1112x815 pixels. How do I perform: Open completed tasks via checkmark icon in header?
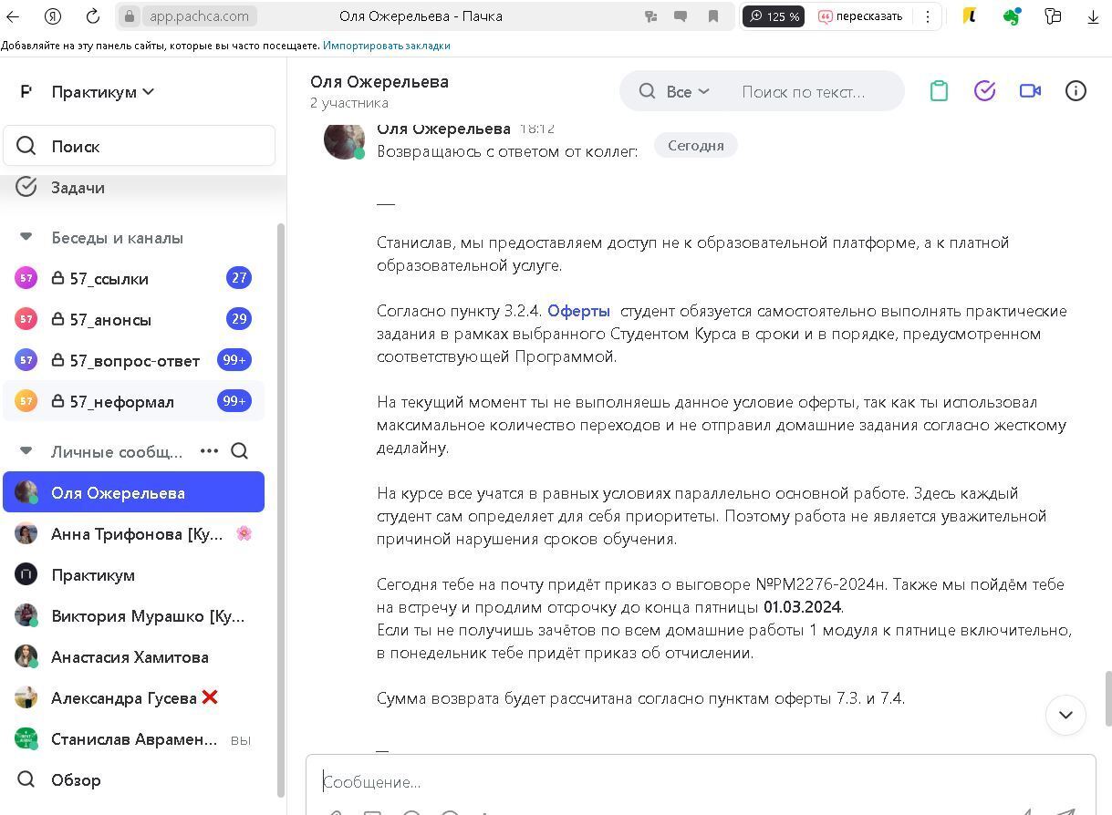[984, 91]
